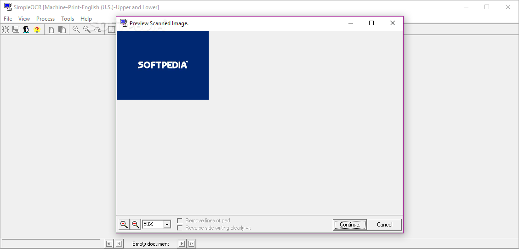This screenshot has height=249, width=519.
Task: Click the Preview Scanned Image dialog title icon
Action: pyautogui.click(x=124, y=23)
